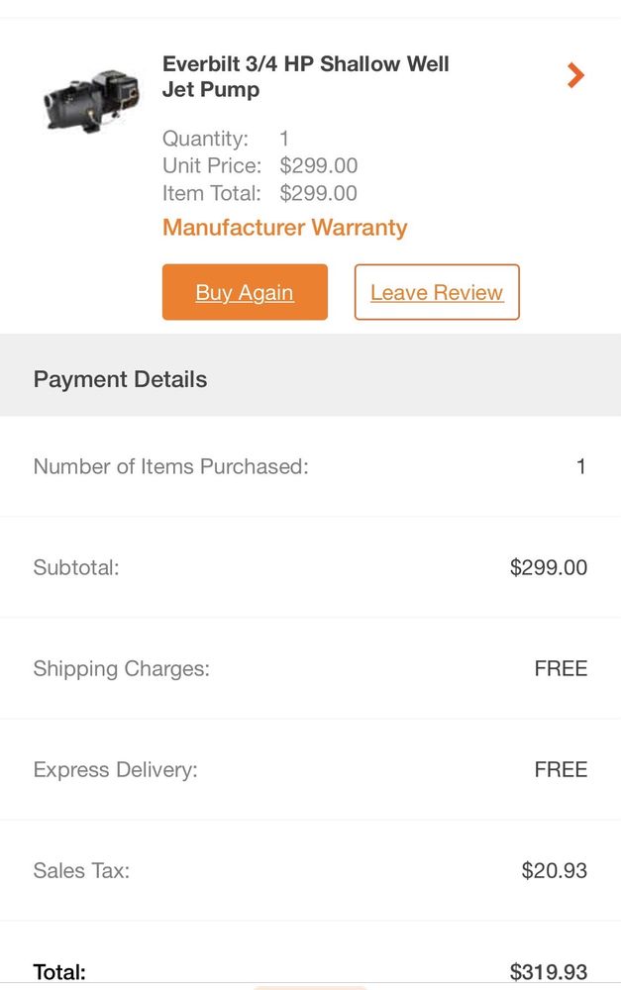The height and width of the screenshot is (990, 621).
Task: Tap the Express Delivery label
Action: coord(115,769)
